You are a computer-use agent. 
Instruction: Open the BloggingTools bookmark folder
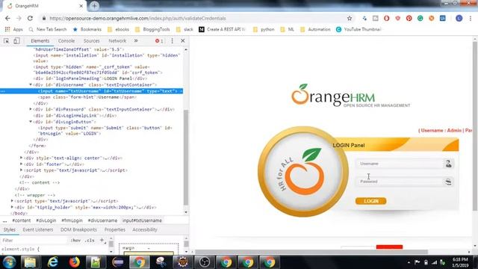pos(152,29)
